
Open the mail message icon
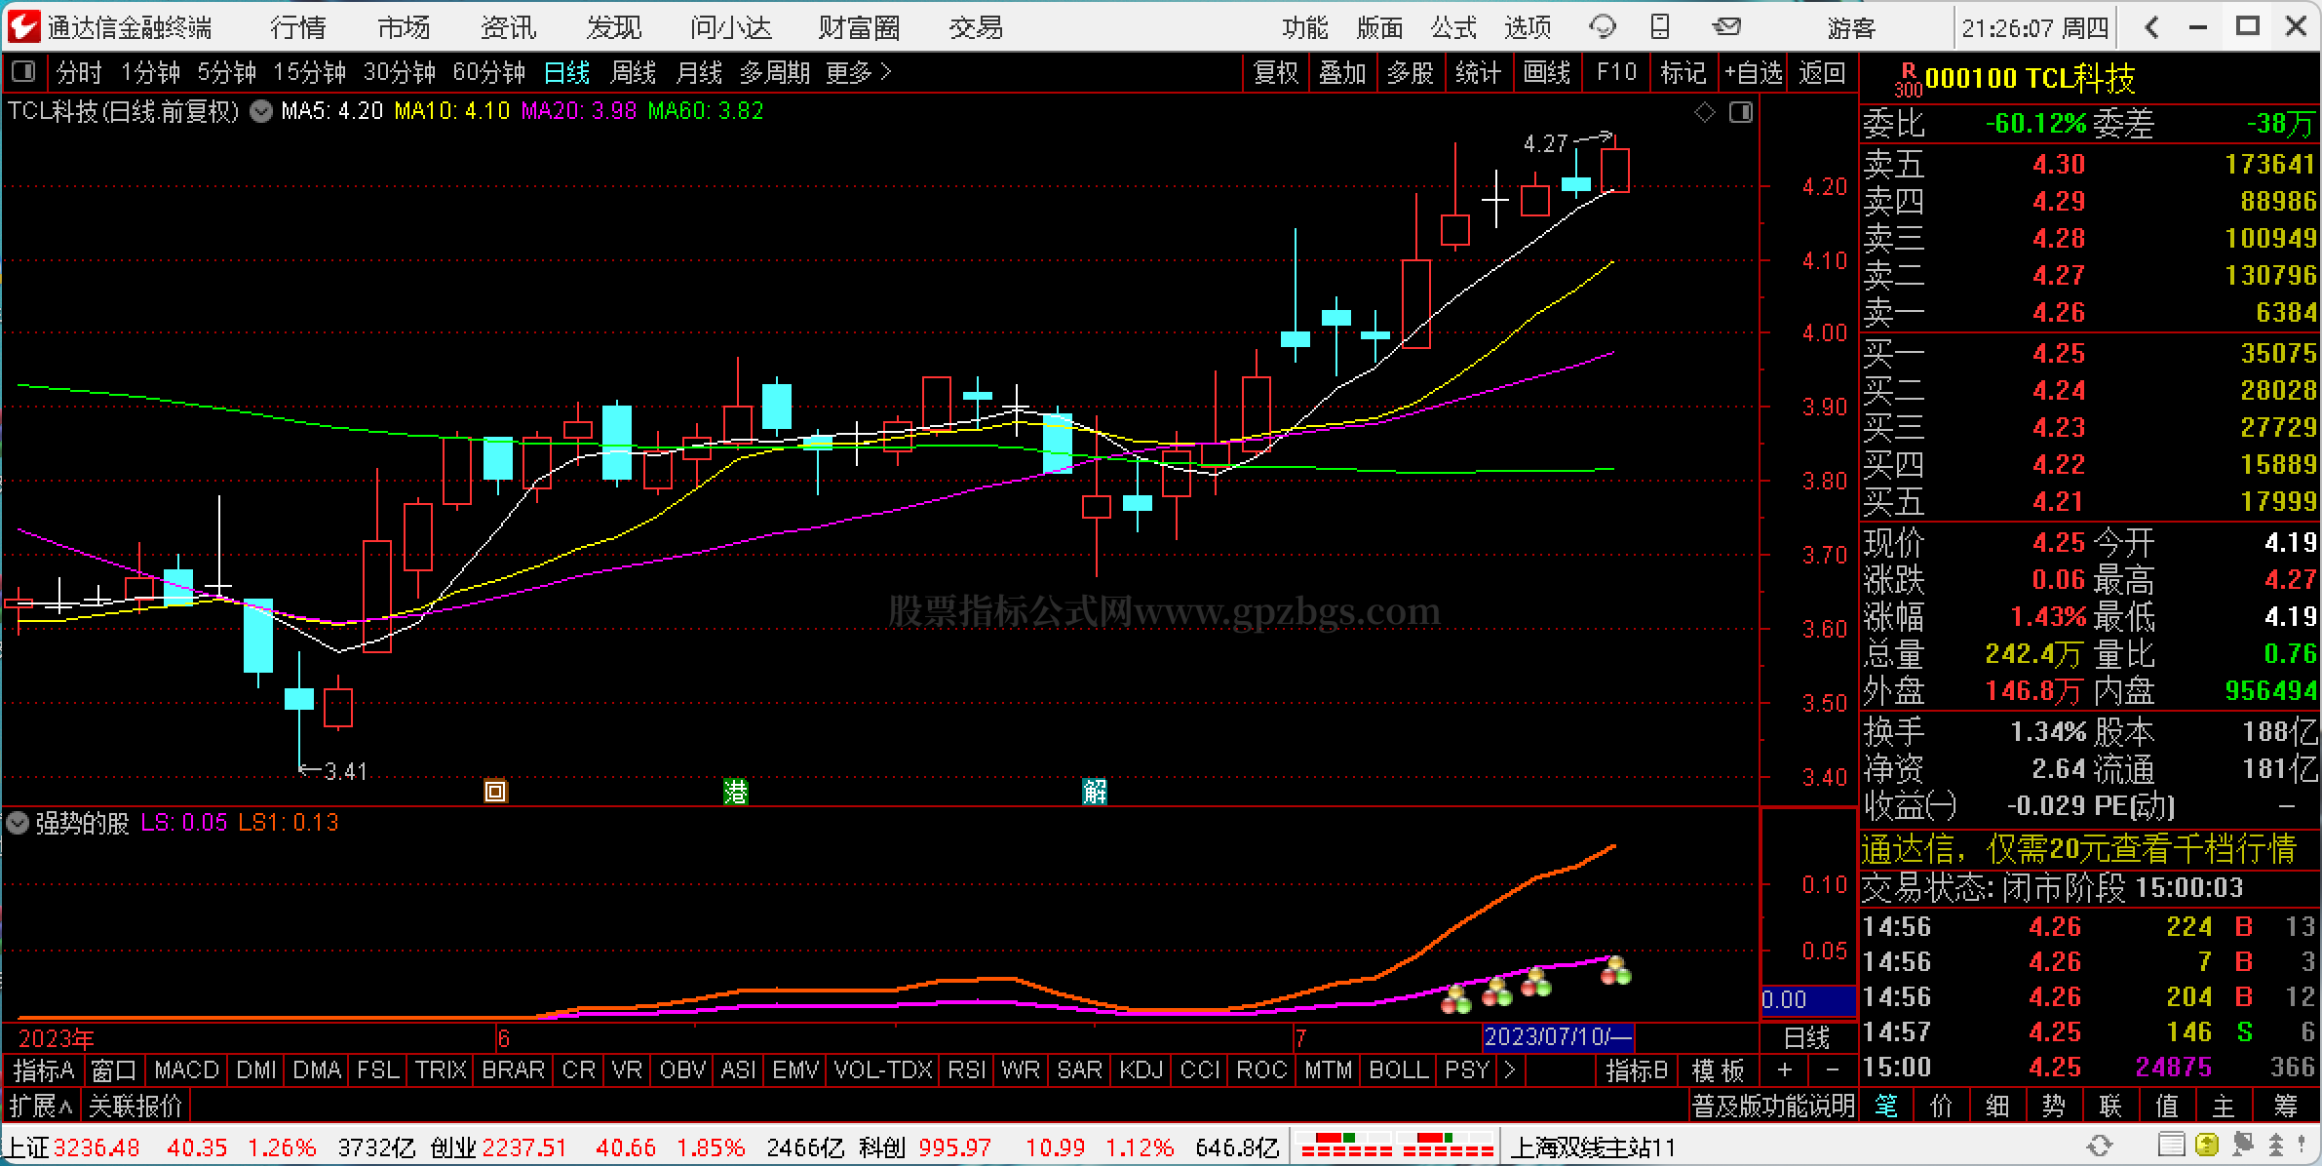(x=1726, y=26)
